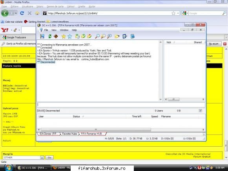The height and width of the screenshot is (171, 228).
Task: Switch to the -EA-Clones- tab
Action: (49, 134)
